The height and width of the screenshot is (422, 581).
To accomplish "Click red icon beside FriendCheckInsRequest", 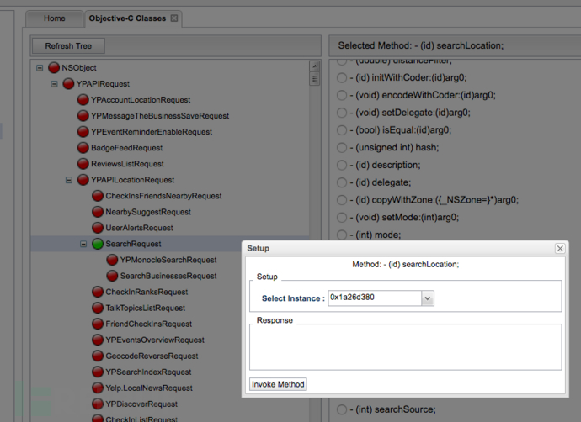I will click(98, 324).
